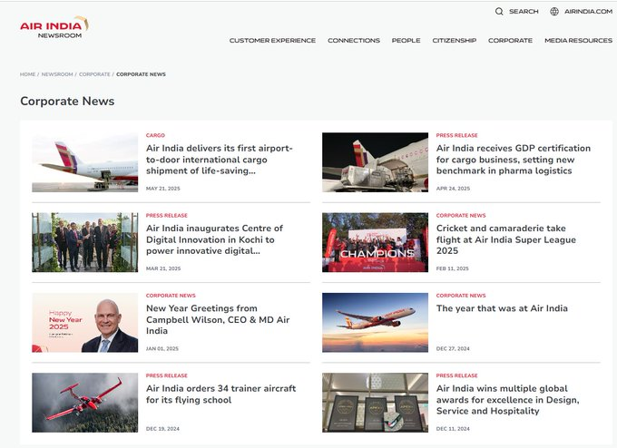Click the Air India Newsroom logo
The width and height of the screenshot is (617, 448).
[x=54, y=26]
